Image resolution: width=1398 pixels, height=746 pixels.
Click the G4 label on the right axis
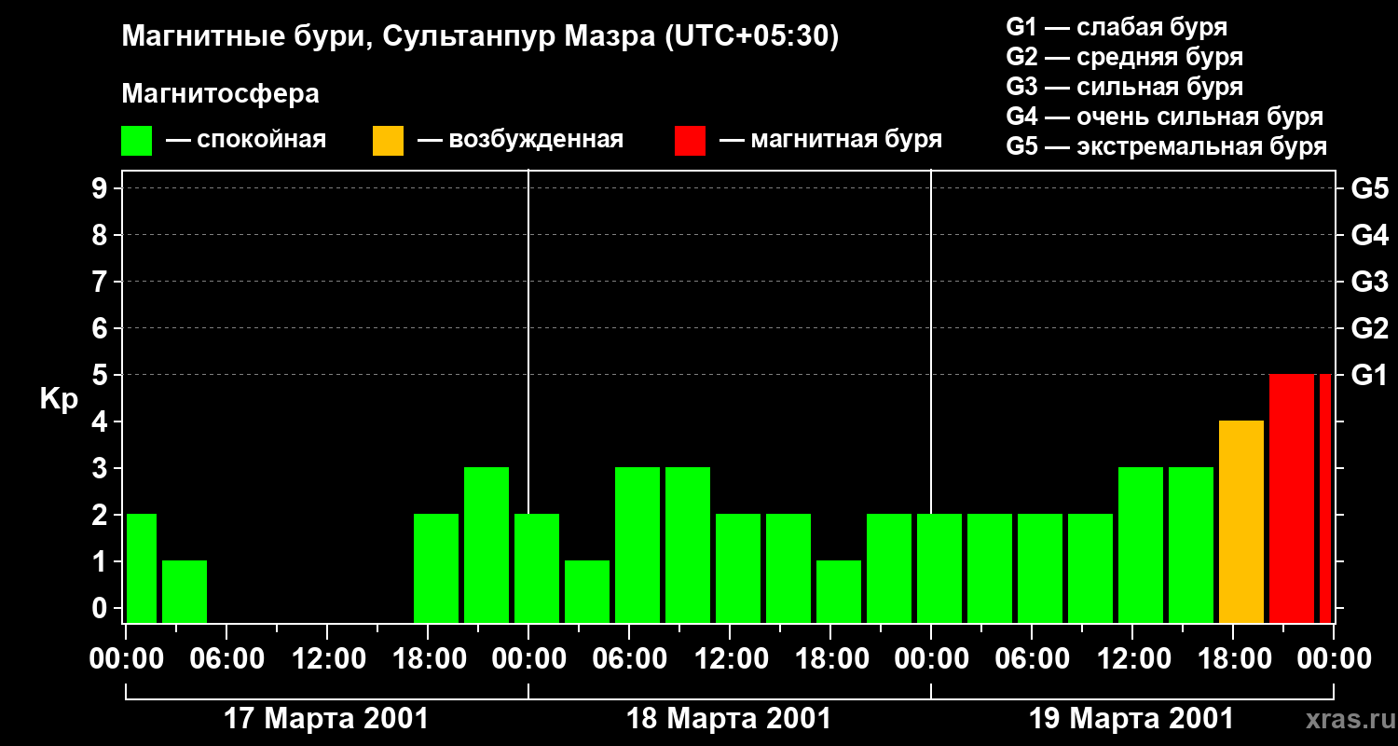pyautogui.click(x=1369, y=235)
